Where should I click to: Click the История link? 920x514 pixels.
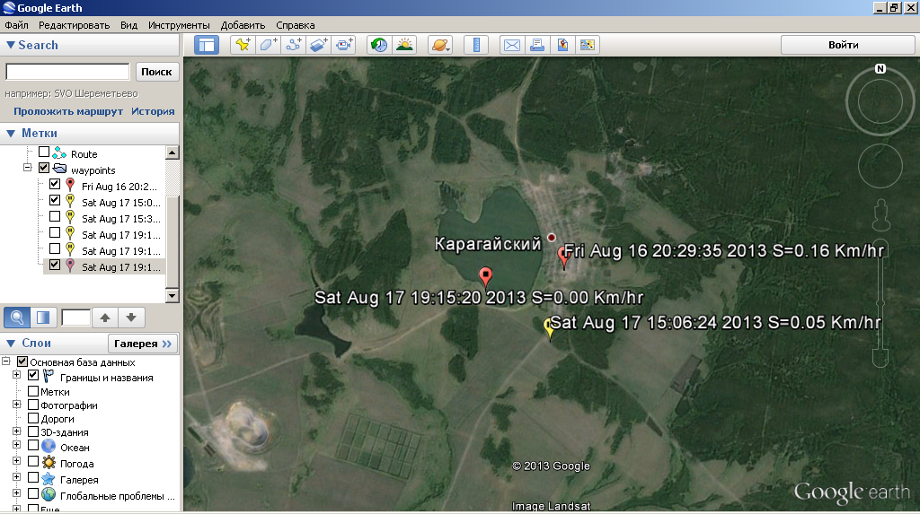[x=153, y=111]
